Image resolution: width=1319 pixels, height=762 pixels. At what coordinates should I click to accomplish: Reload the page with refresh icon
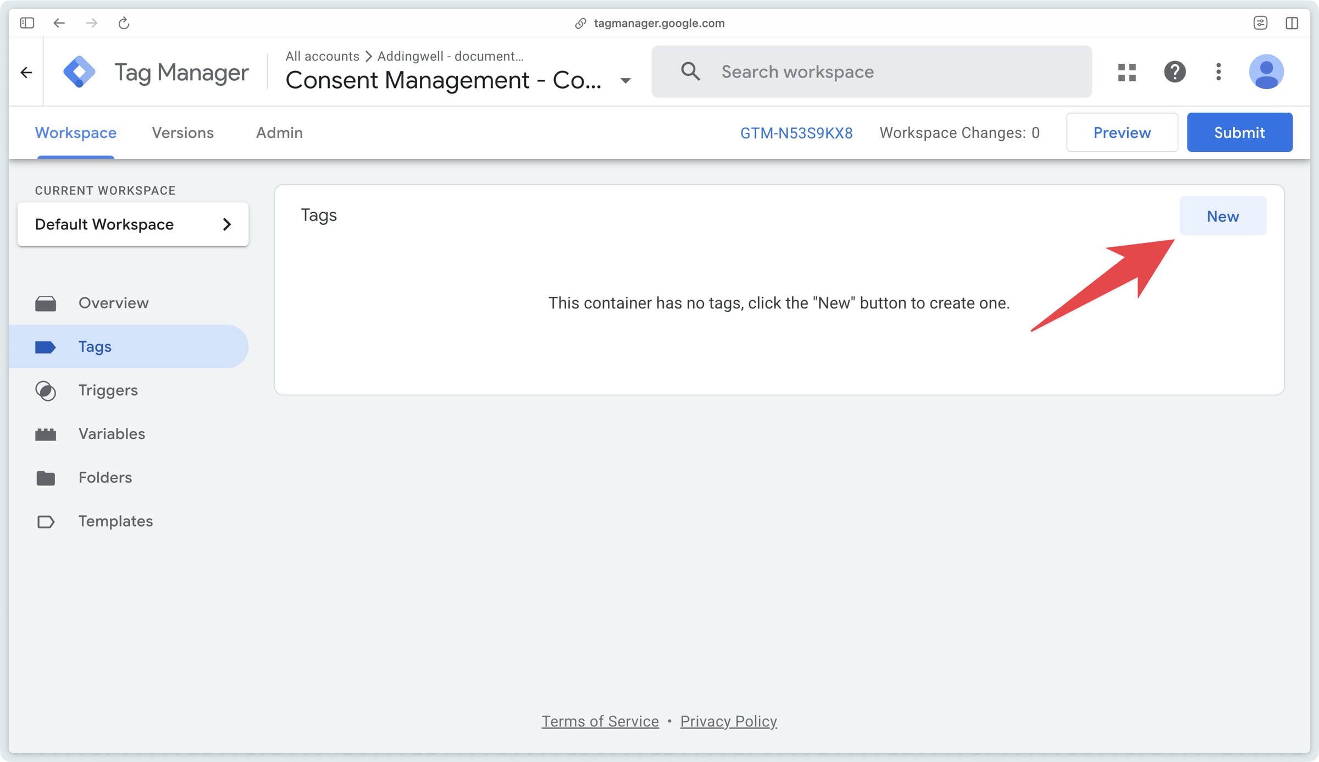pos(124,23)
